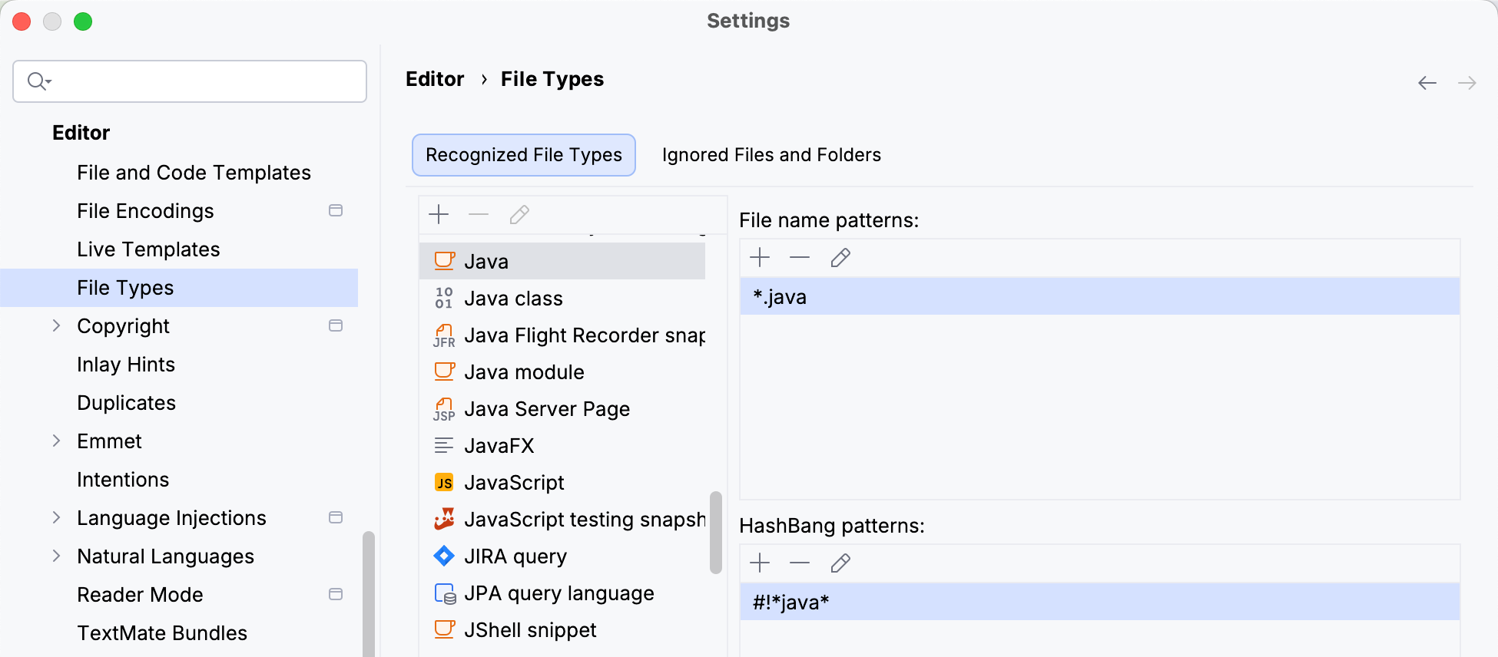Open File Encodings settings

coord(145,211)
